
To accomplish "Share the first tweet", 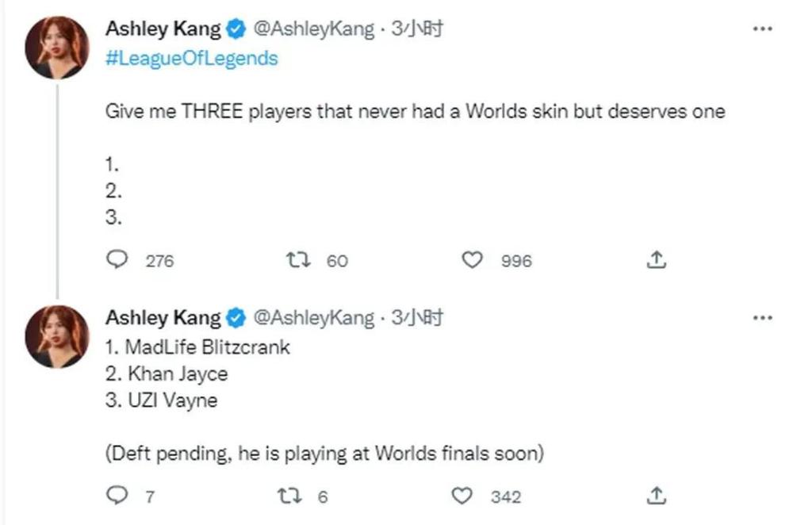I will [x=657, y=260].
